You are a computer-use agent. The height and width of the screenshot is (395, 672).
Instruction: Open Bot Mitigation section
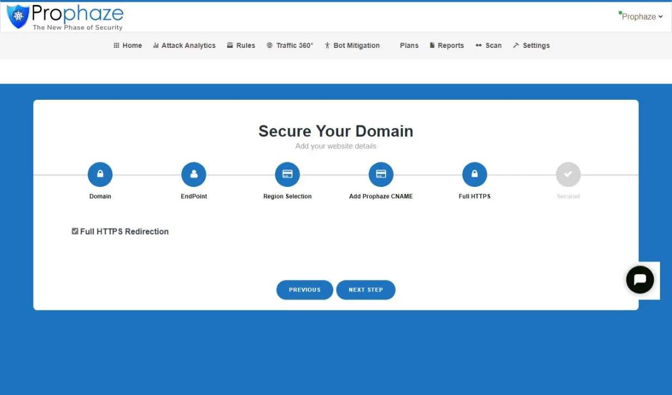click(352, 46)
